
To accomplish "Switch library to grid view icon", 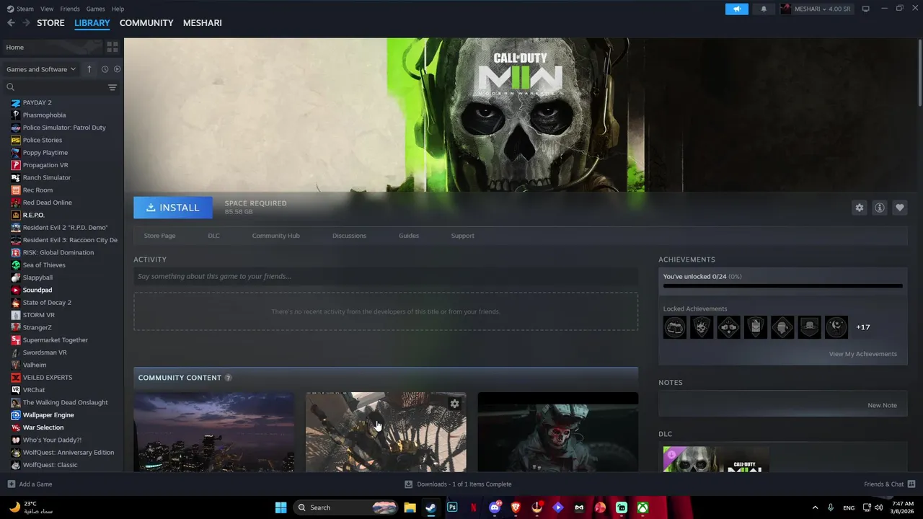I will point(112,47).
